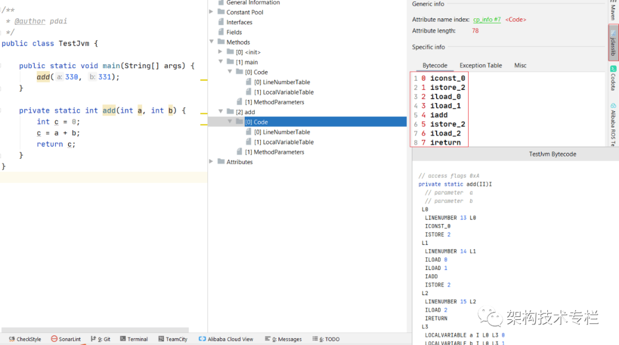Open the TeamCity tool window
619x345 pixels.
(173, 339)
